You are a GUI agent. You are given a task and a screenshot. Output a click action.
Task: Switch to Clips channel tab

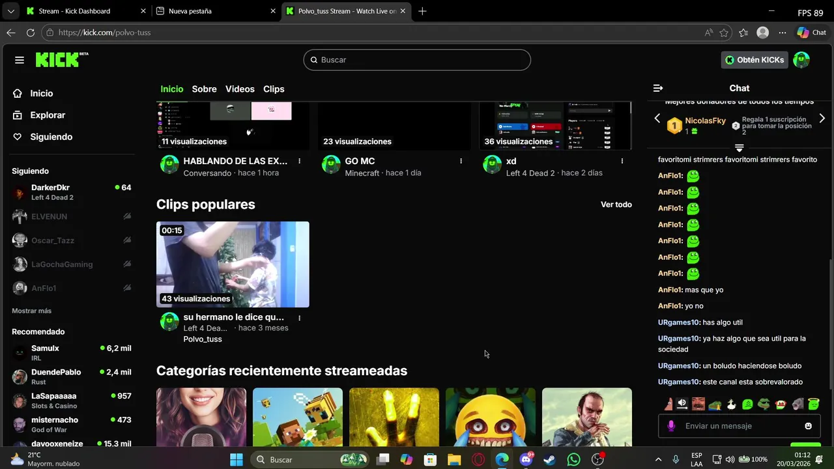click(274, 89)
